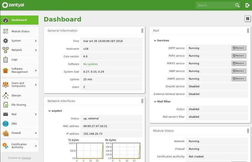Image resolution: width=252 pixels, height=162 pixels.
Task: Click the Network topology icon
Action: [x=6, y=50]
